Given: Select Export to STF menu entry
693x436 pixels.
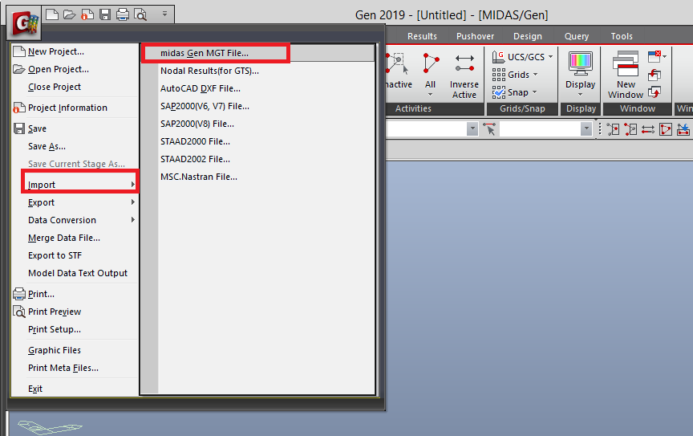Looking at the screenshot, I should coord(75,255).
